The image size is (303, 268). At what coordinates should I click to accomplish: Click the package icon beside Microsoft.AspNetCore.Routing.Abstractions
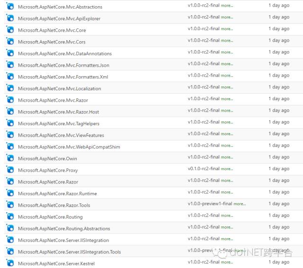(10, 228)
